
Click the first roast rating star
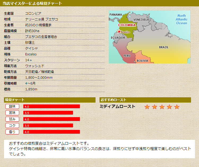point(147,107)
